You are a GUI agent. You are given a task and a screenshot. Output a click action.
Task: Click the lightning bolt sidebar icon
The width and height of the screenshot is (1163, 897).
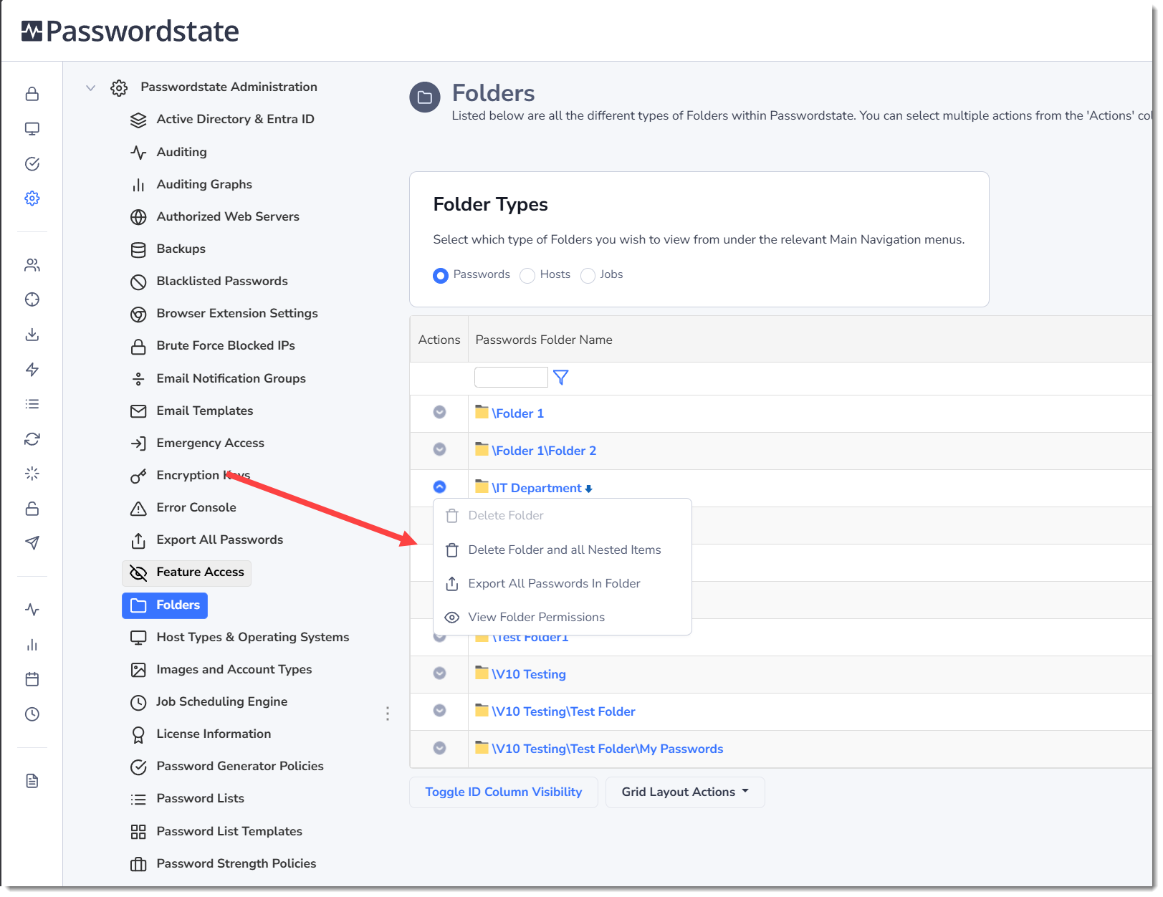32,370
